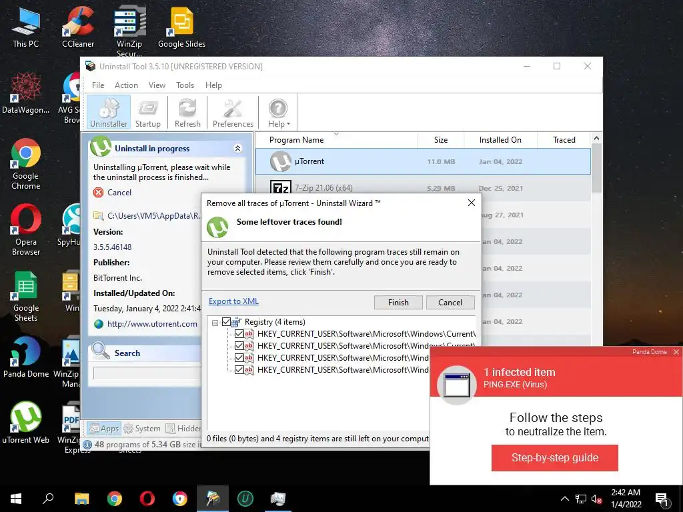Uncheck the fourth HKEY_CURRENT_USER registry entry
This screenshot has height=512, width=683.
(x=239, y=369)
